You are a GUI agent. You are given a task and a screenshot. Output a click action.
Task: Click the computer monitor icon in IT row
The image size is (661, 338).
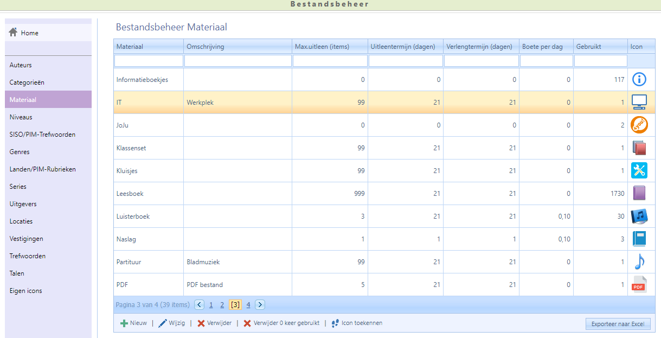639,102
